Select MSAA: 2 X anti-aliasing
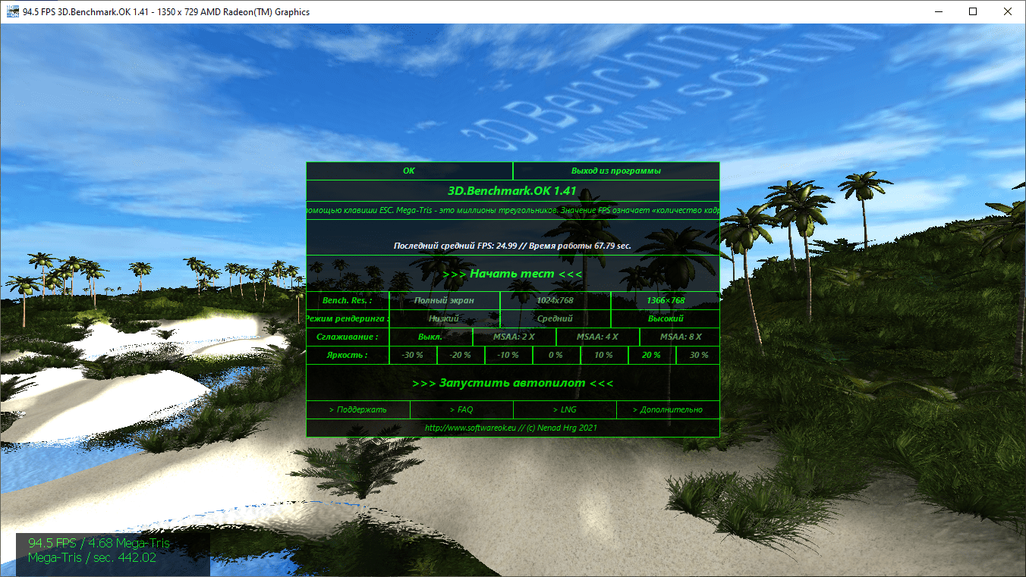 (515, 337)
